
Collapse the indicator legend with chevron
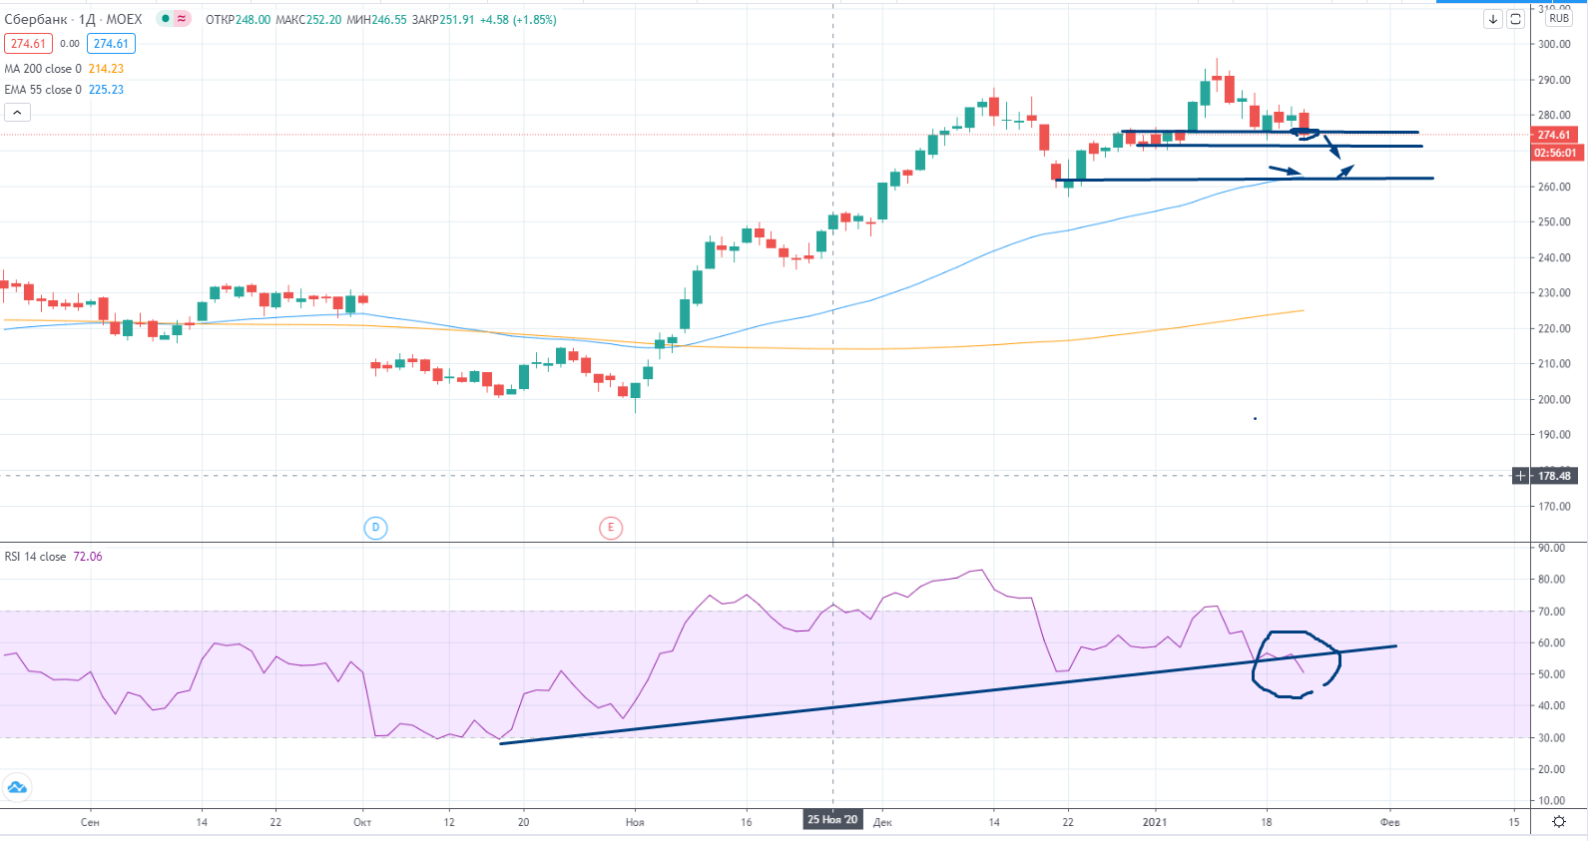coord(17,113)
